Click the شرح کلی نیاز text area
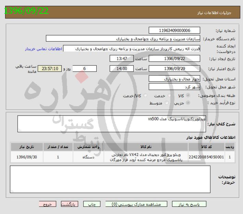Image resolution: width=243 pixels, height=214 pixels. pyautogui.click(x=112, y=124)
